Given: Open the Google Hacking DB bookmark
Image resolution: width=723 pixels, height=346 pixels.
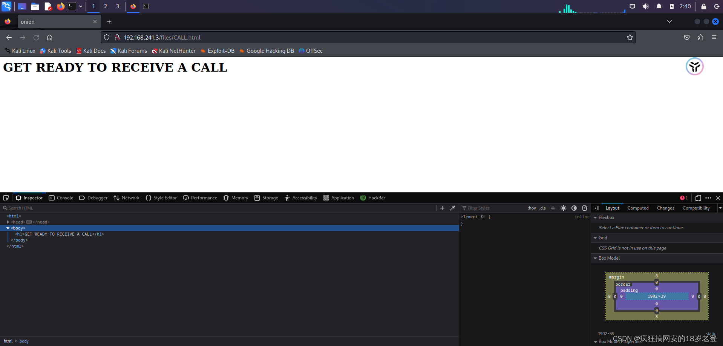Looking at the screenshot, I should coord(267,51).
